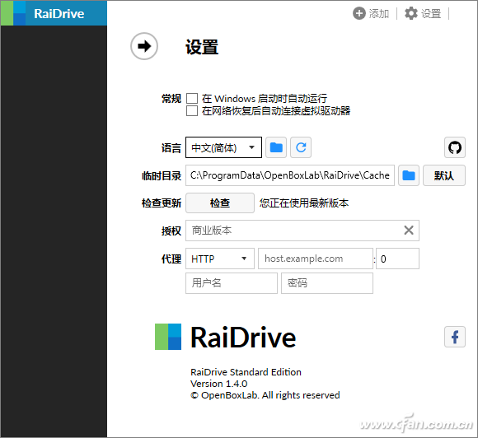478x438 pixels.
Task: Focus the 密码 password field
Action: [327, 283]
